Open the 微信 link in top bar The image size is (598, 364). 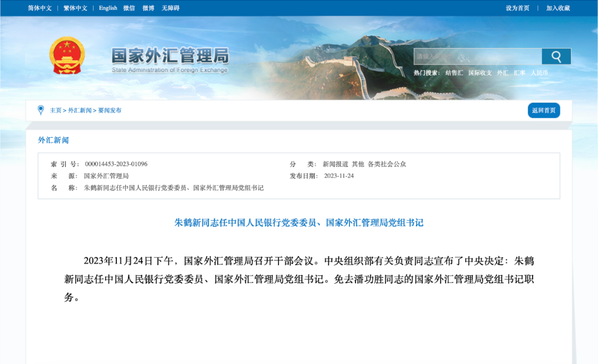129,8
